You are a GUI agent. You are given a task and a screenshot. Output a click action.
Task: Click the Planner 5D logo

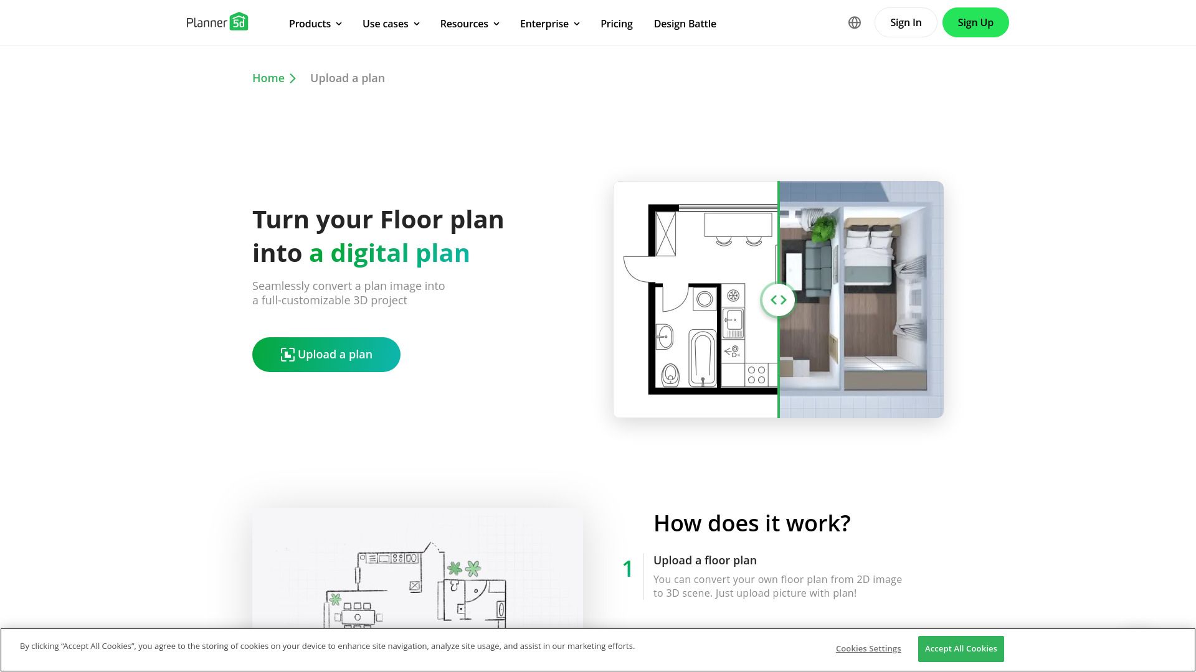click(x=217, y=21)
